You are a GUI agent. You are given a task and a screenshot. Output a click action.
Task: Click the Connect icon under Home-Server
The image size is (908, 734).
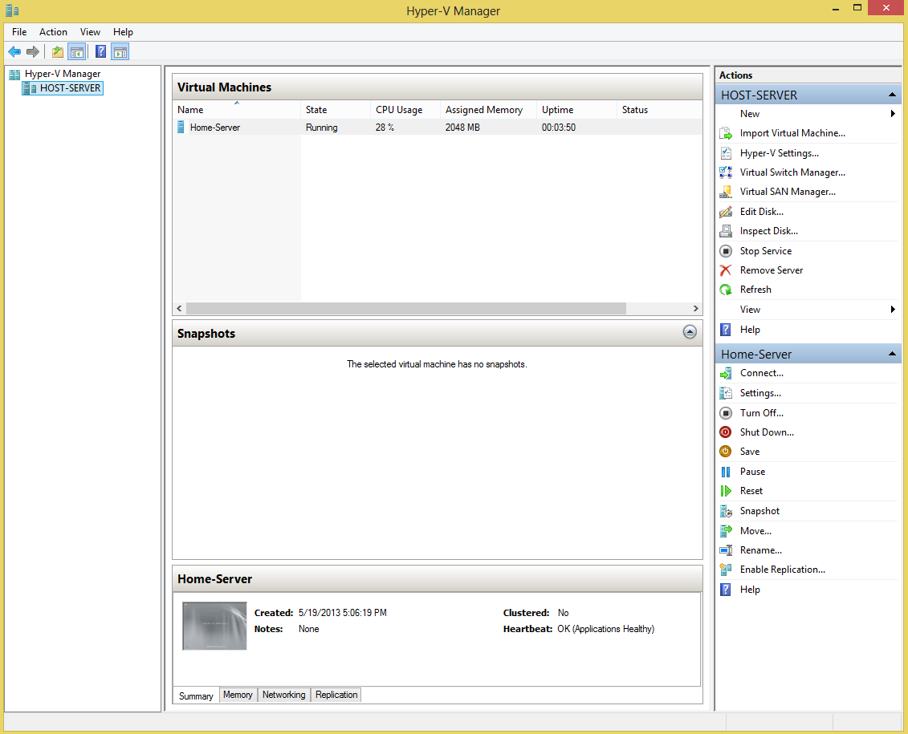click(726, 374)
